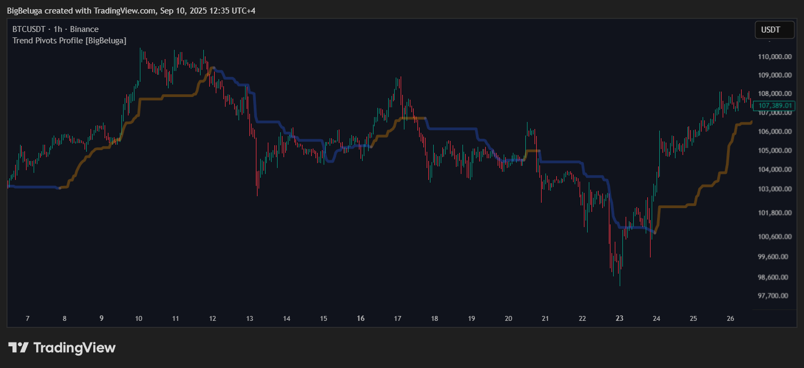Click date label 20 on time axis
Image resolution: width=804 pixels, height=368 pixels.
(x=508, y=319)
